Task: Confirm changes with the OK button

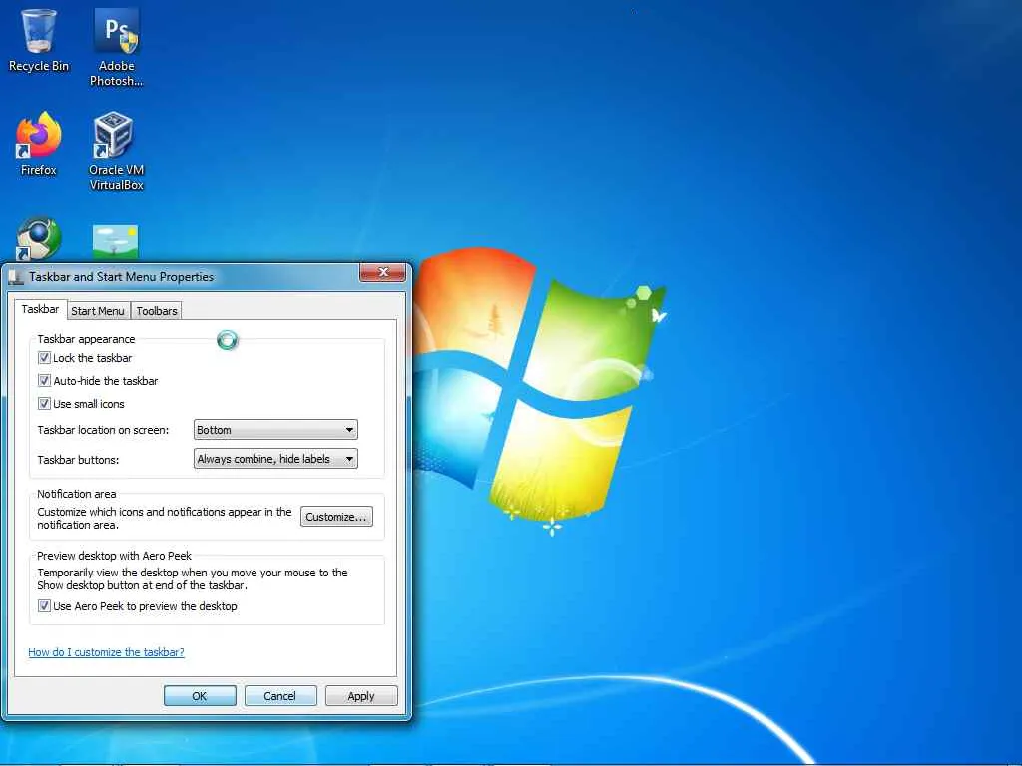Action: (200, 695)
